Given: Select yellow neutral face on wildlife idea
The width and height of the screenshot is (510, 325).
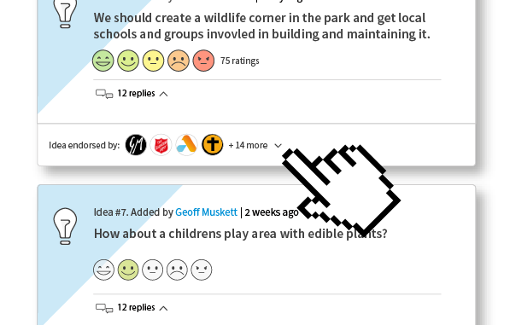Looking at the screenshot, I should tap(153, 61).
